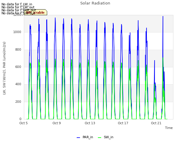Click the Time axis title
191x143 pixels.
point(169,128)
